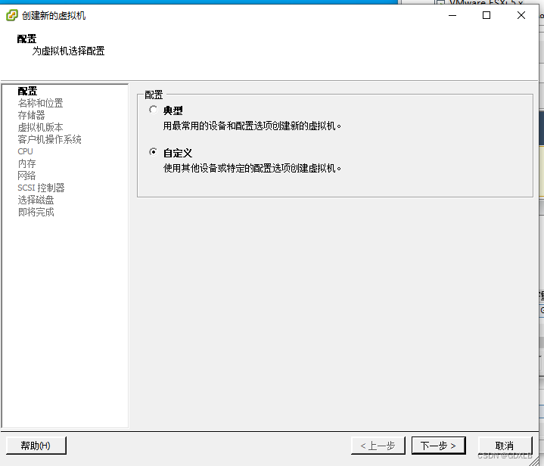Viewport: 544px width, 466px height.
Task: Select 名称和位置 step in sidebar
Action: [40, 103]
